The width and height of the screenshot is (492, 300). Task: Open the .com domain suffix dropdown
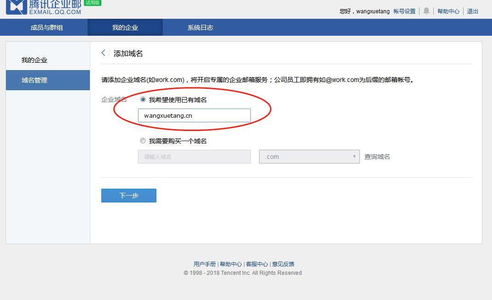click(x=309, y=157)
